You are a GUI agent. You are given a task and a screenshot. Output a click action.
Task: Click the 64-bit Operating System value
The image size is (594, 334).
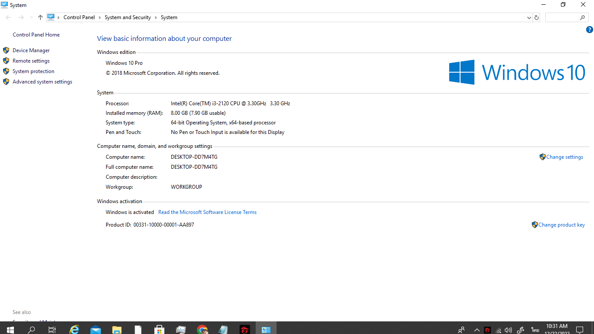tap(223, 123)
